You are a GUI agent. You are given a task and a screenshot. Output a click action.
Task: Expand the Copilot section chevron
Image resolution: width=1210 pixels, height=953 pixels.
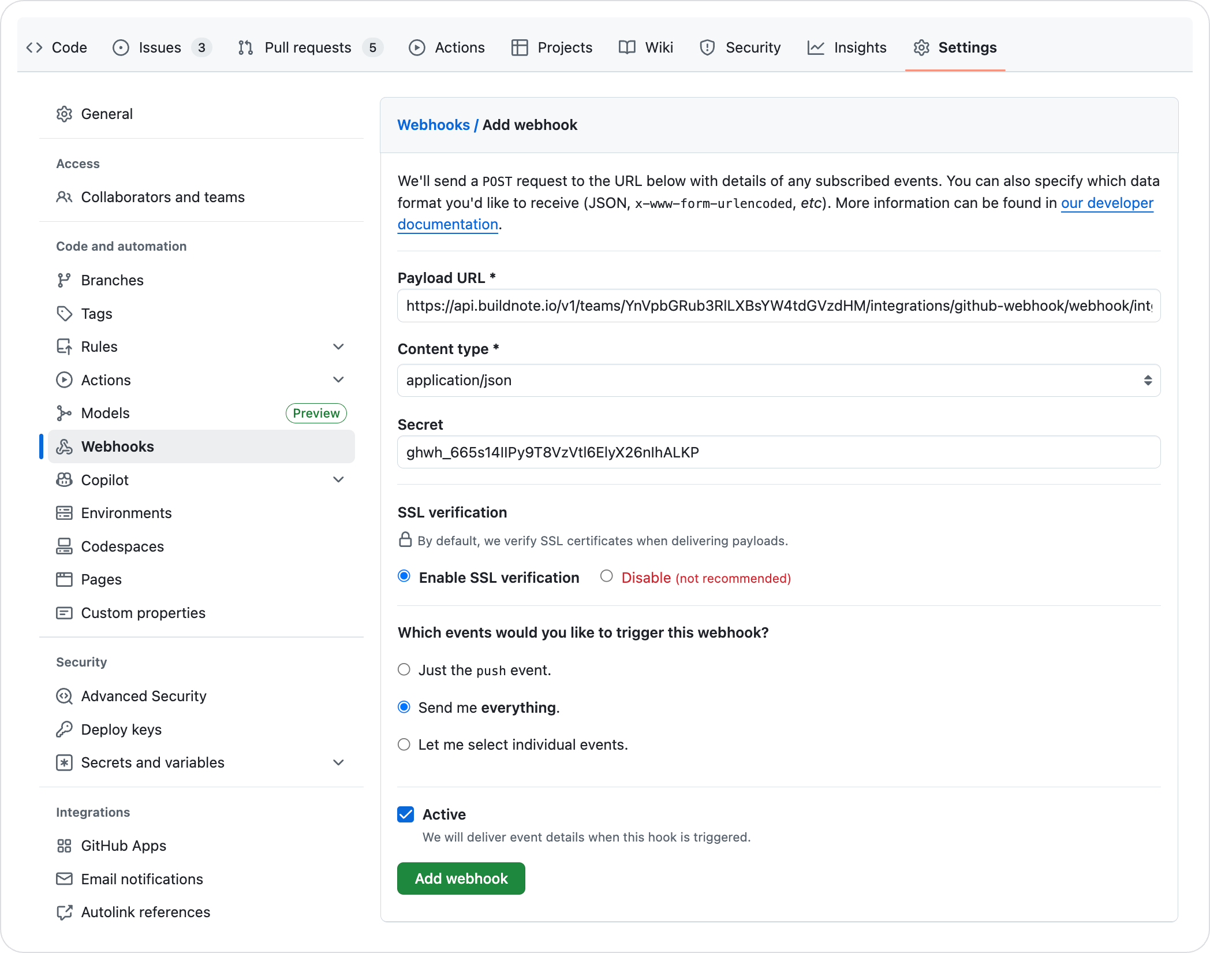(x=339, y=480)
